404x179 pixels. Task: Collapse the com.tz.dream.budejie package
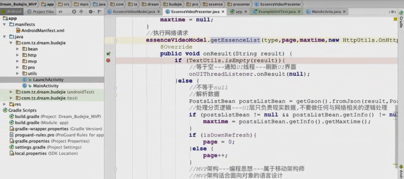coord(11,43)
